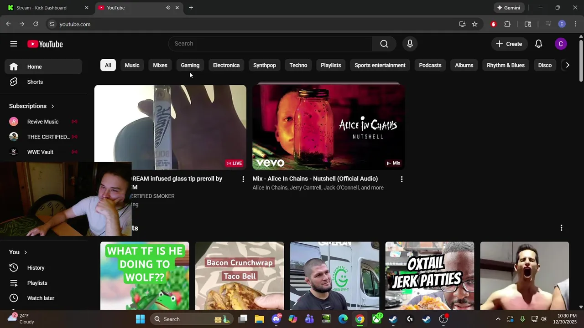Open the Alice In Chains Nutshell thumbnail
This screenshot has height=328, width=584.
(x=328, y=127)
